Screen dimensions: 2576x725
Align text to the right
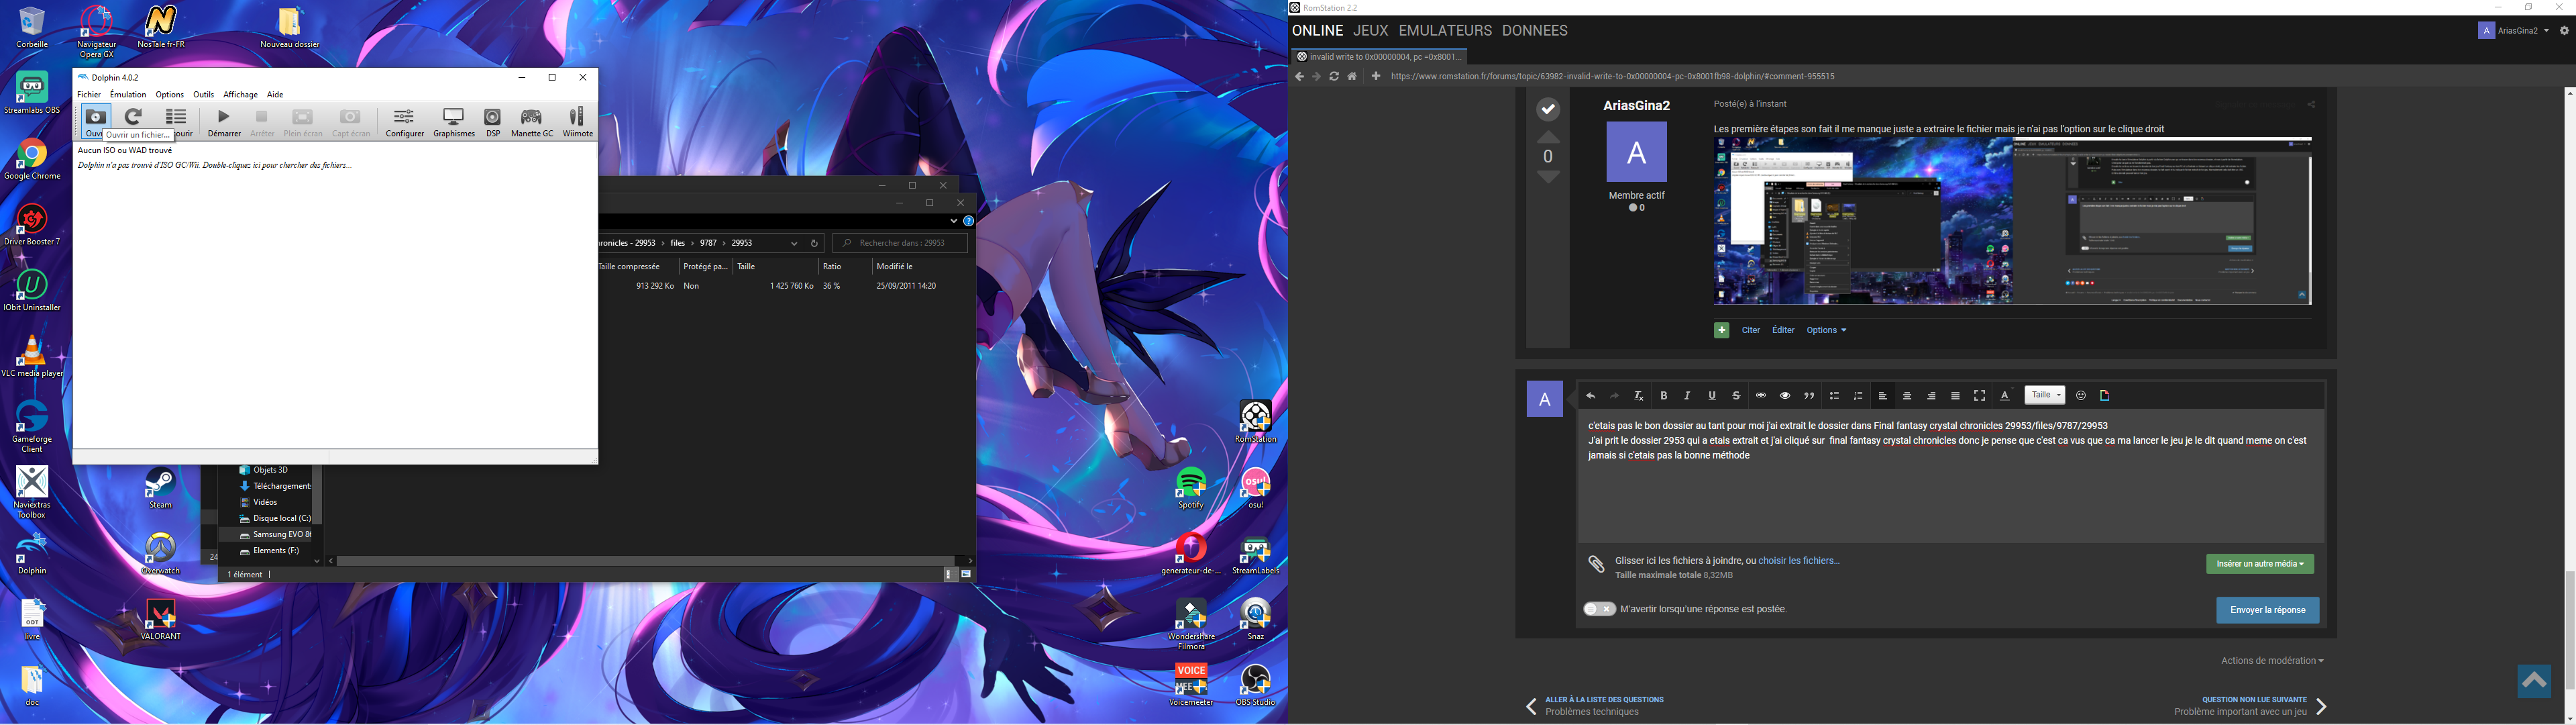[x=1931, y=395]
